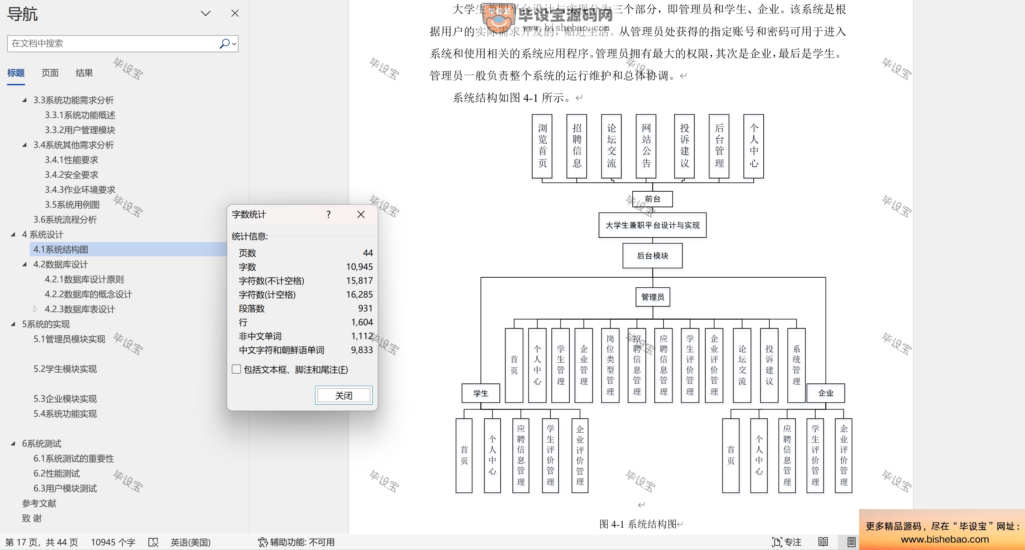The width and height of the screenshot is (1025, 550).
Task: Collapse the 4 系统设计 heading
Action: click(13, 234)
